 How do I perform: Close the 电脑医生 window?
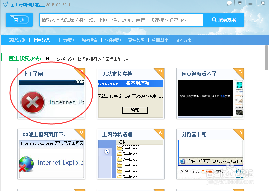tap(263, 3)
